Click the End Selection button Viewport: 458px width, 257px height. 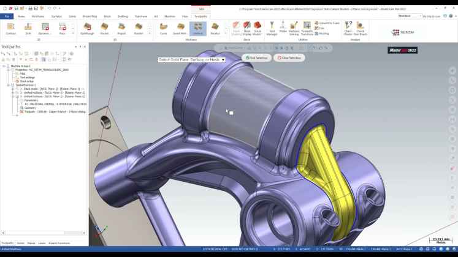pyautogui.click(x=257, y=58)
